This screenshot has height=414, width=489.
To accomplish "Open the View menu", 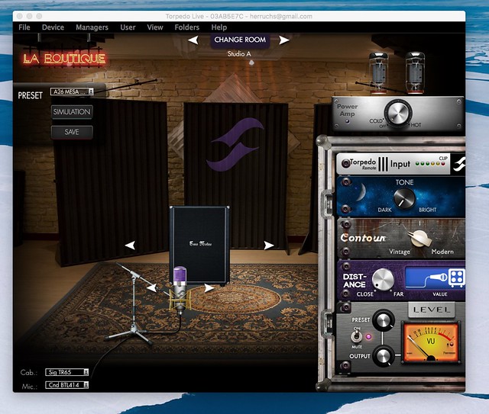I will click(x=155, y=27).
